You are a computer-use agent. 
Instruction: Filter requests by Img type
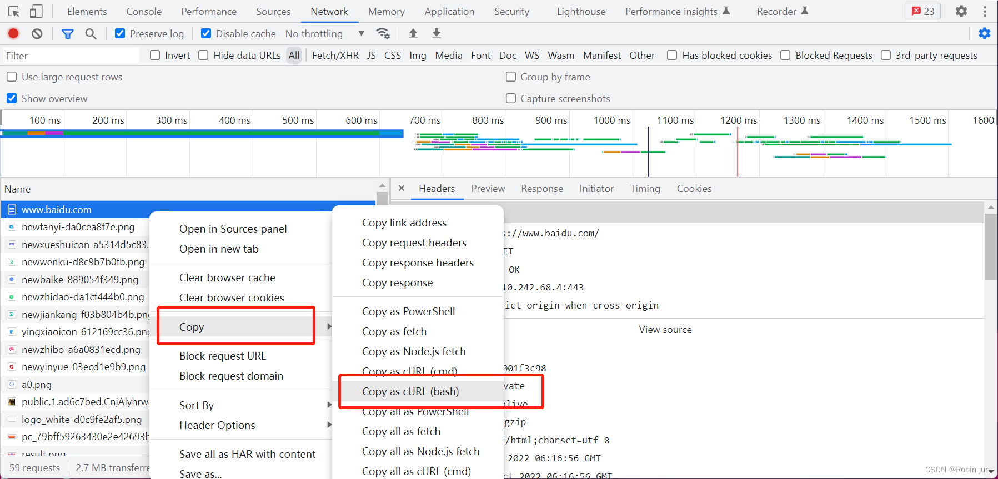pos(418,55)
